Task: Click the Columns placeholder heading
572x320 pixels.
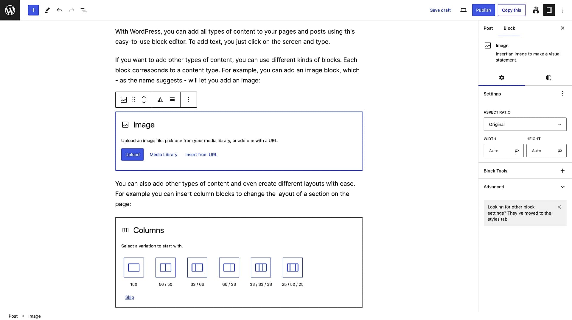Action: pos(149,230)
